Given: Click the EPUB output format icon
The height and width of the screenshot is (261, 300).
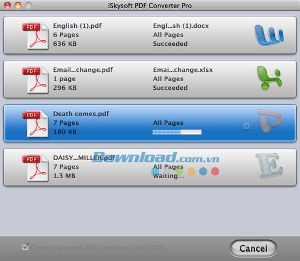Looking at the screenshot, I should pos(269,166).
